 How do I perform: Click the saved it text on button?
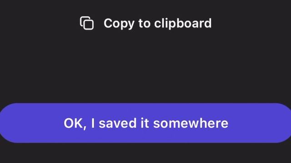[124, 123]
